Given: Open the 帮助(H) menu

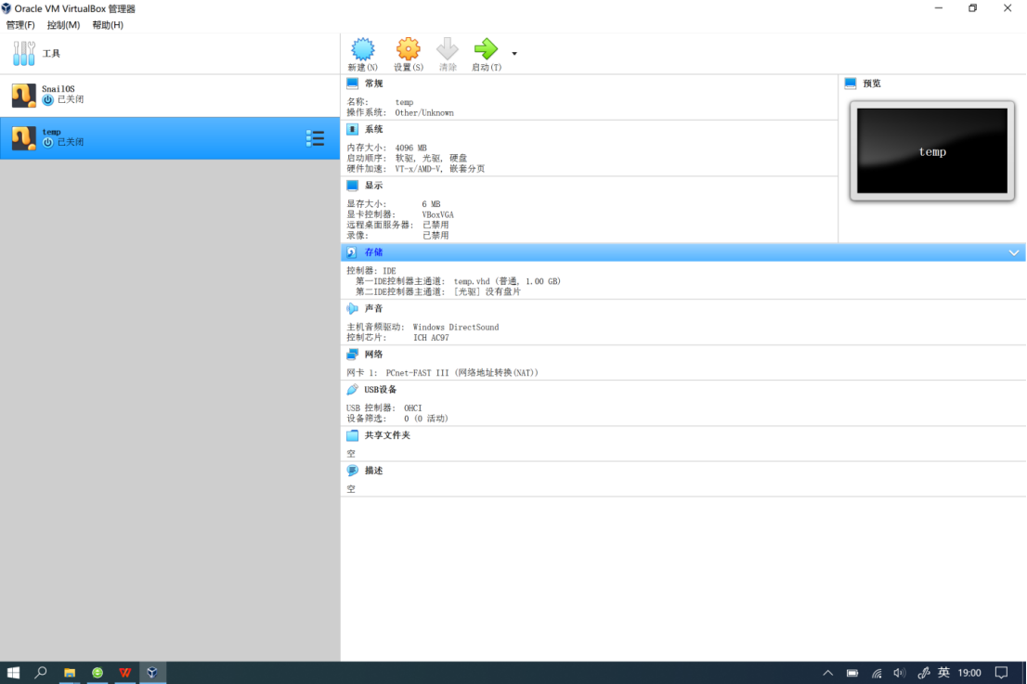Looking at the screenshot, I should [108, 25].
